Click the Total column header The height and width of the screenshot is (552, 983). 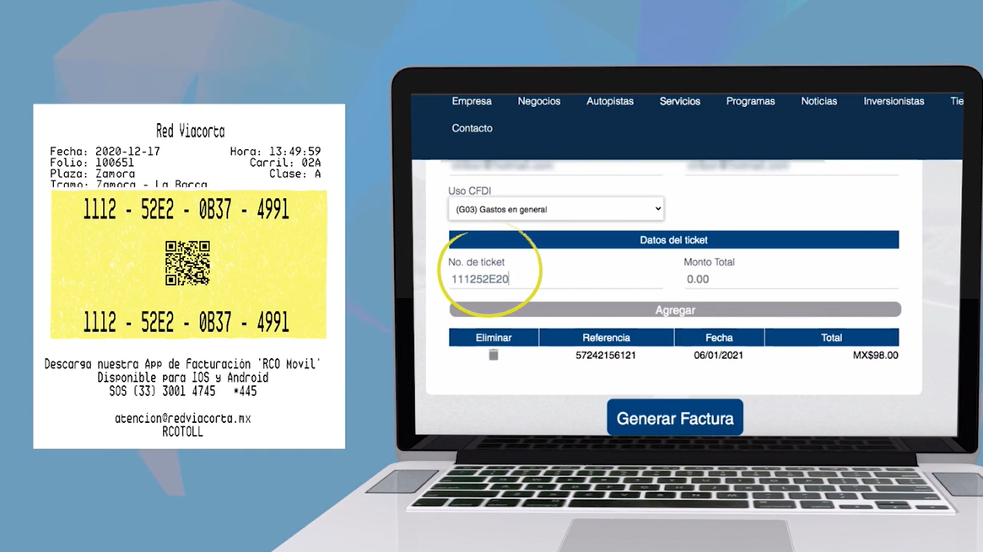[x=831, y=337]
